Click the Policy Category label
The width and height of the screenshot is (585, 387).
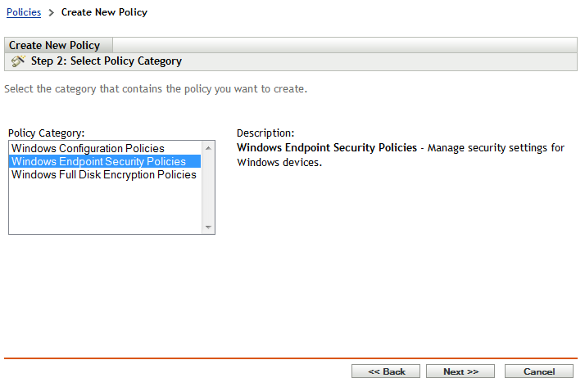pyautogui.click(x=47, y=133)
